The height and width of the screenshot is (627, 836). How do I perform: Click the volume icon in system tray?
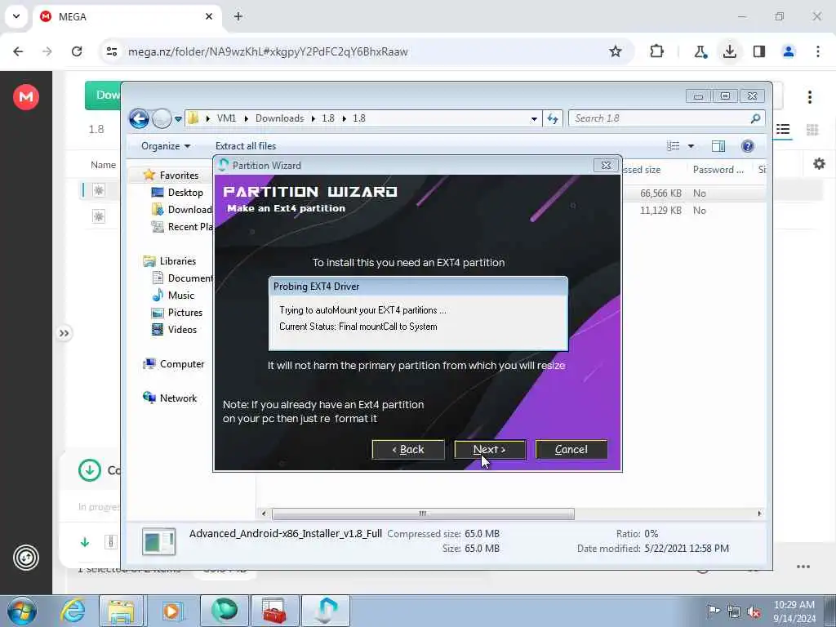(x=754, y=611)
